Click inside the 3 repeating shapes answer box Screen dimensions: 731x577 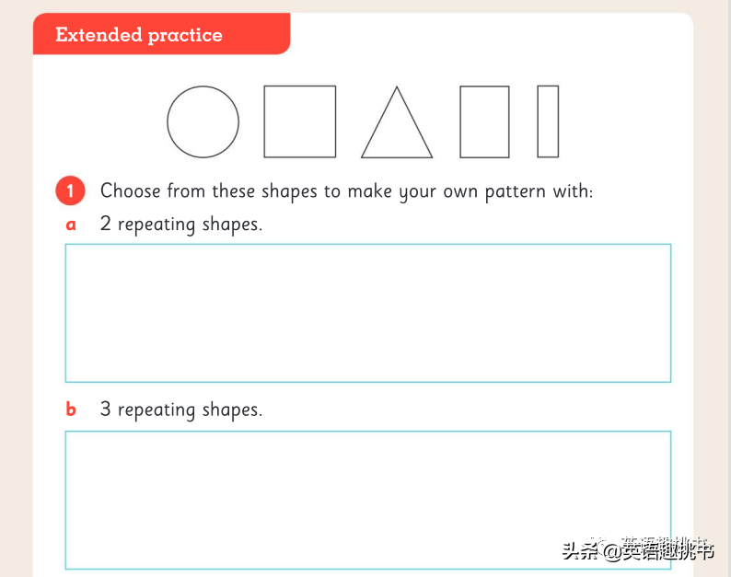point(368,500)
